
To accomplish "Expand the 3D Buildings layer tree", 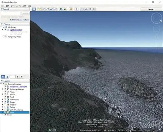I will point(3,99).
